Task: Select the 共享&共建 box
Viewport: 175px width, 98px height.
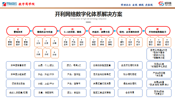Action: point(159,84)
